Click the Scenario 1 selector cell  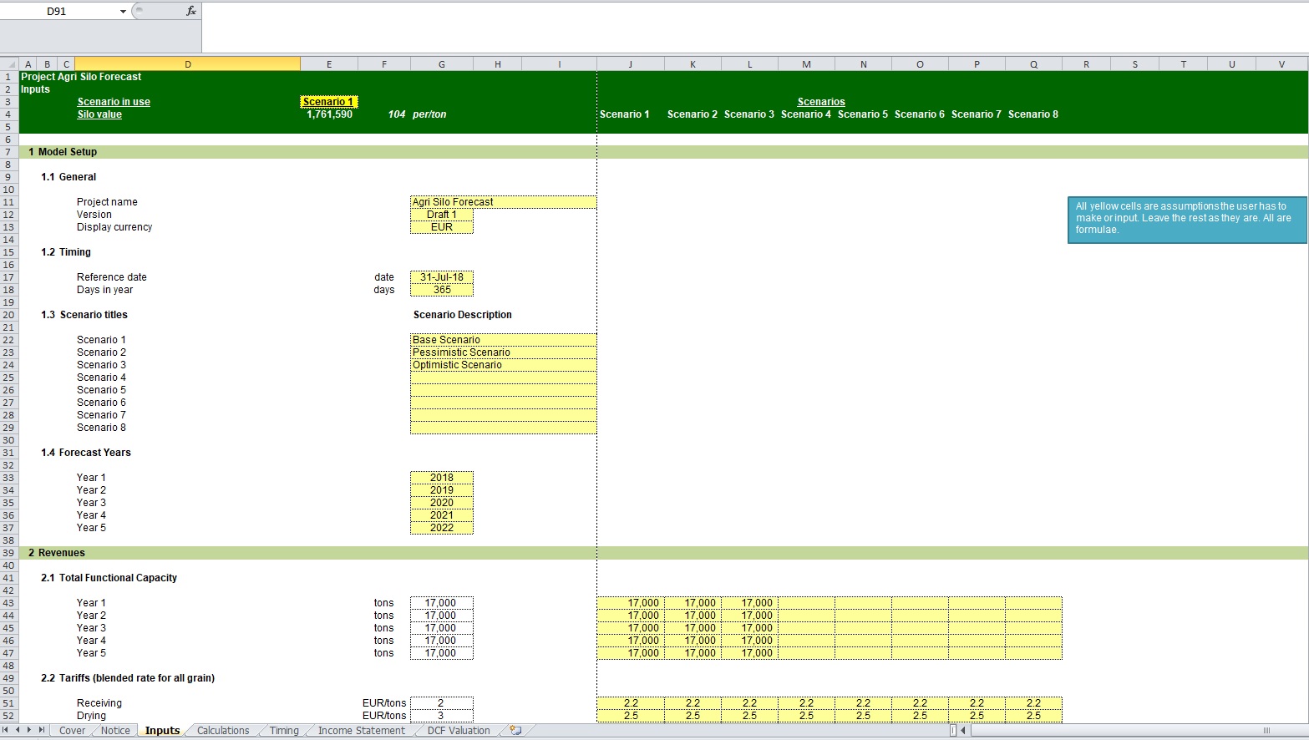pyautogui.click(x=329, y=102)
